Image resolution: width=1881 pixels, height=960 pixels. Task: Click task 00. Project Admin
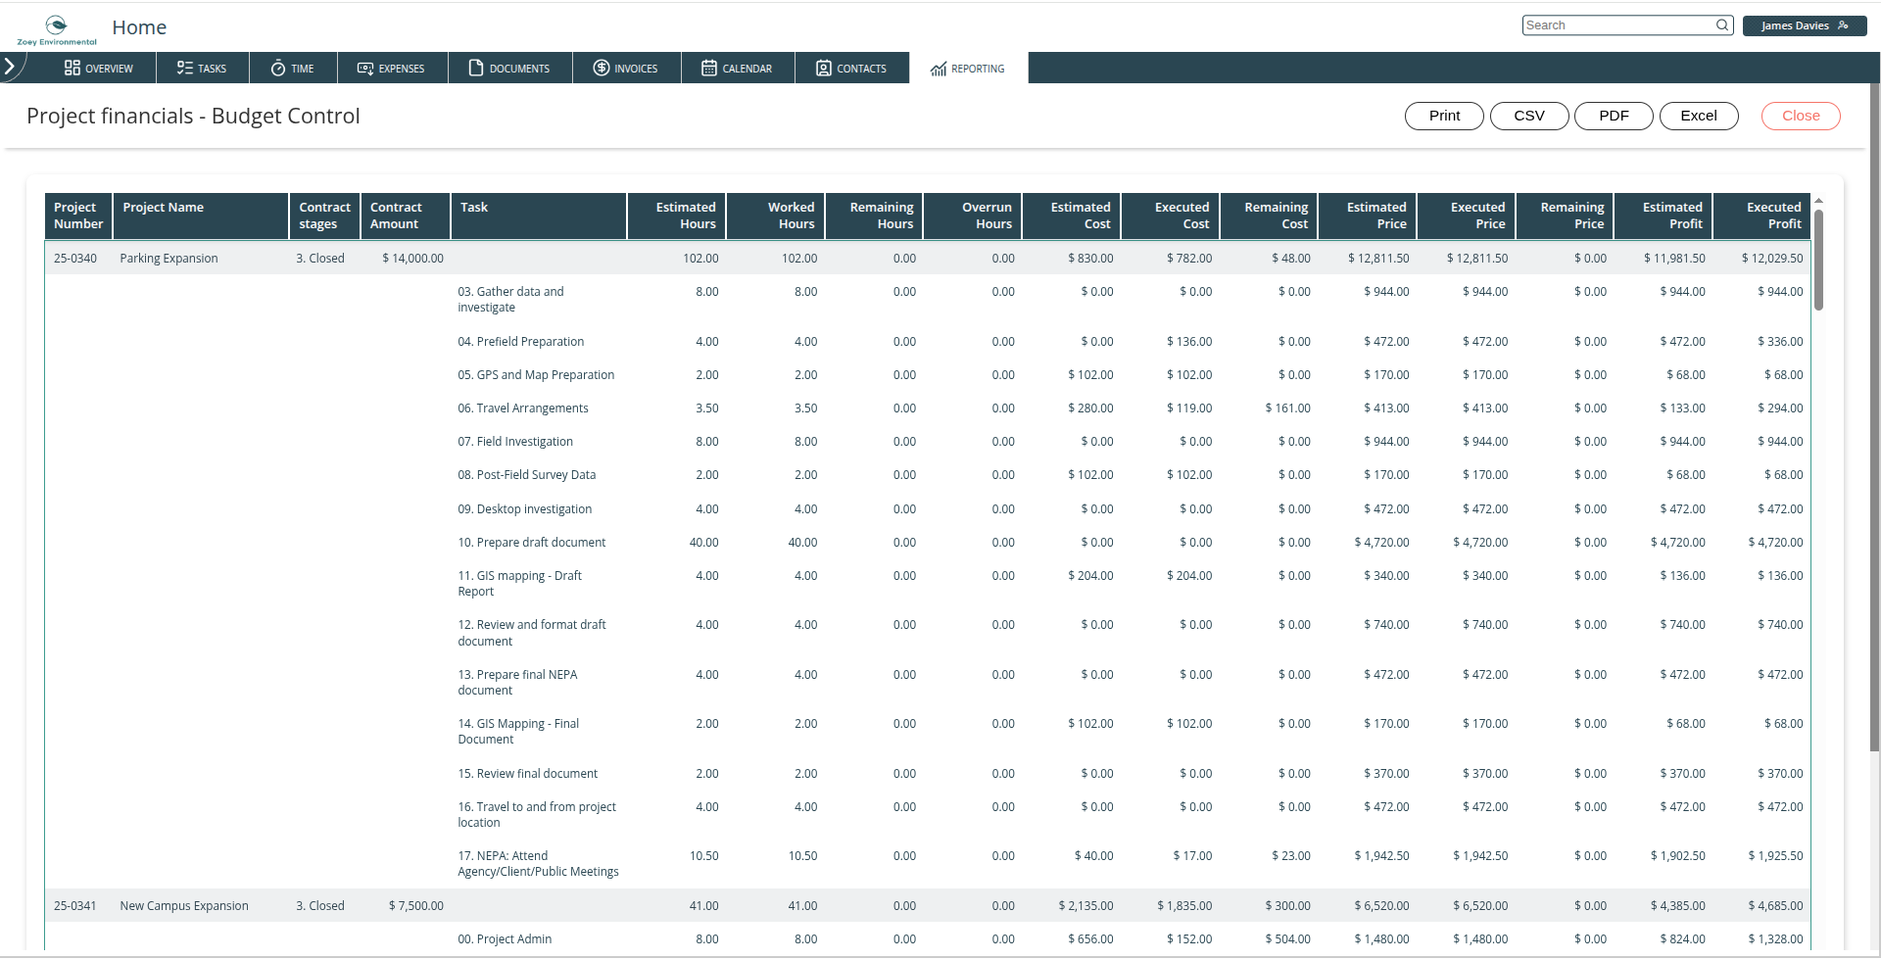tap(505, 939)
